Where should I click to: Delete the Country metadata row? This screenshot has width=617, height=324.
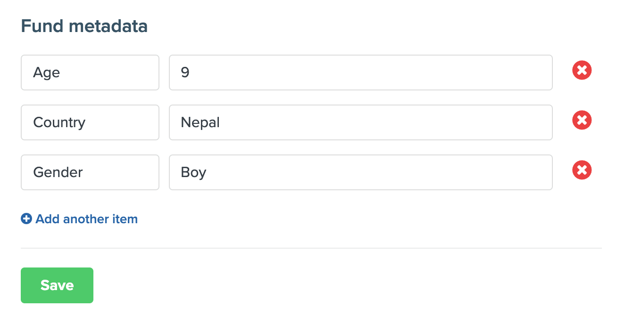582,121
